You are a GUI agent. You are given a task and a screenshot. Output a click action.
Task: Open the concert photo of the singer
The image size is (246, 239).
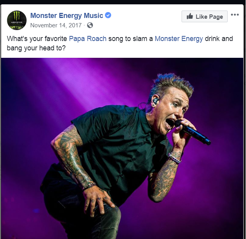122,148
